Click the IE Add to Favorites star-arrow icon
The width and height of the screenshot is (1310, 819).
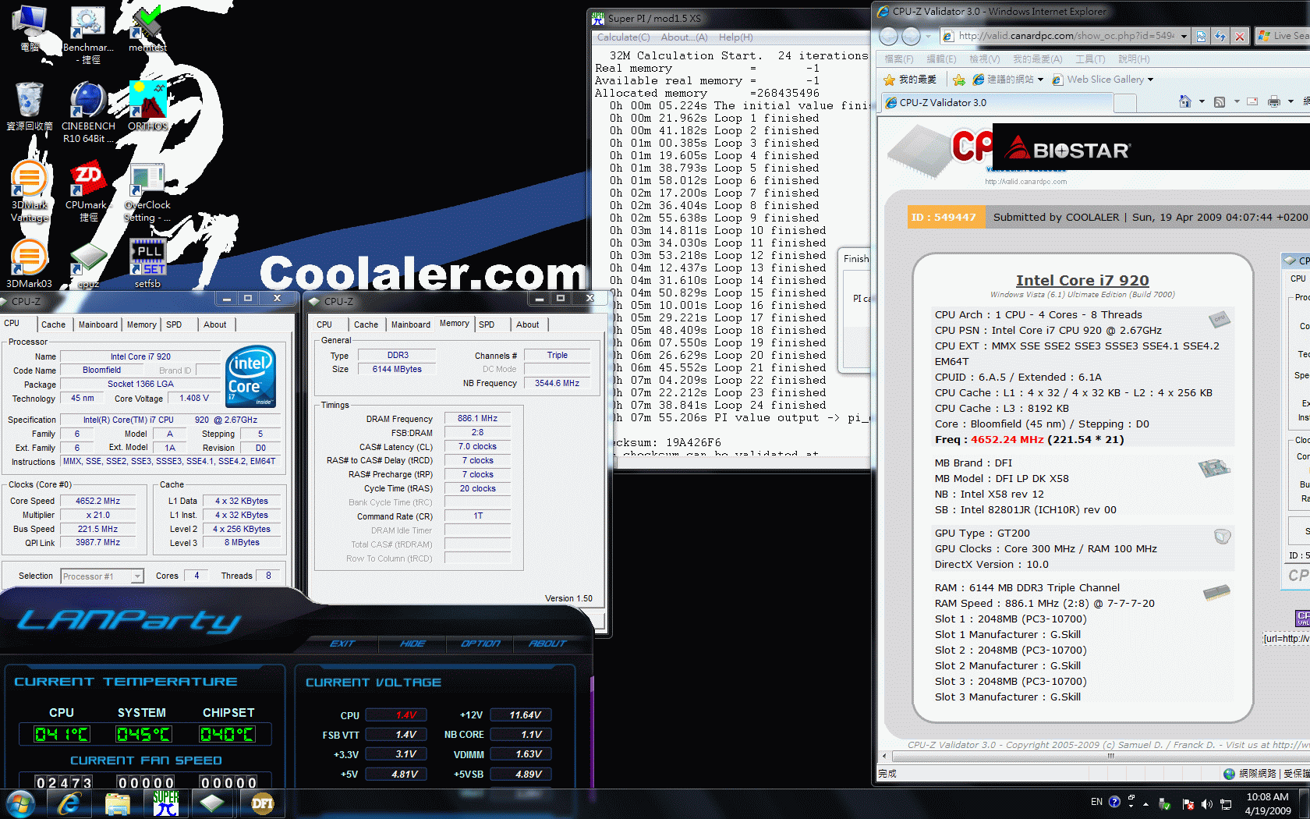959,80
